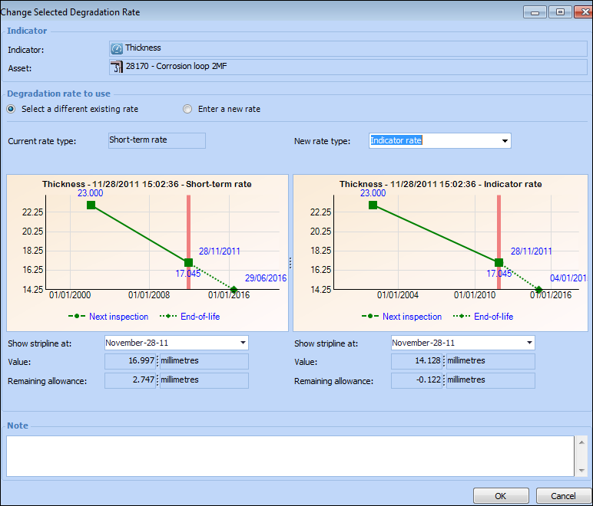
Task: Click End-of-life legend marker in Short-term chart
Action: pyautogui.click(x=167, y=316)
